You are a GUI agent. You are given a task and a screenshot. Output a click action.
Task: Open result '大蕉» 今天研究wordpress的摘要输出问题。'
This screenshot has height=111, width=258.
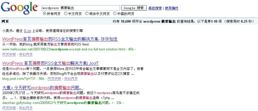[43, 88]
